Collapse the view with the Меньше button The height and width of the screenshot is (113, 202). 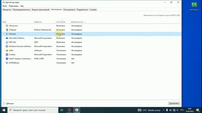[x=8, y=103]
